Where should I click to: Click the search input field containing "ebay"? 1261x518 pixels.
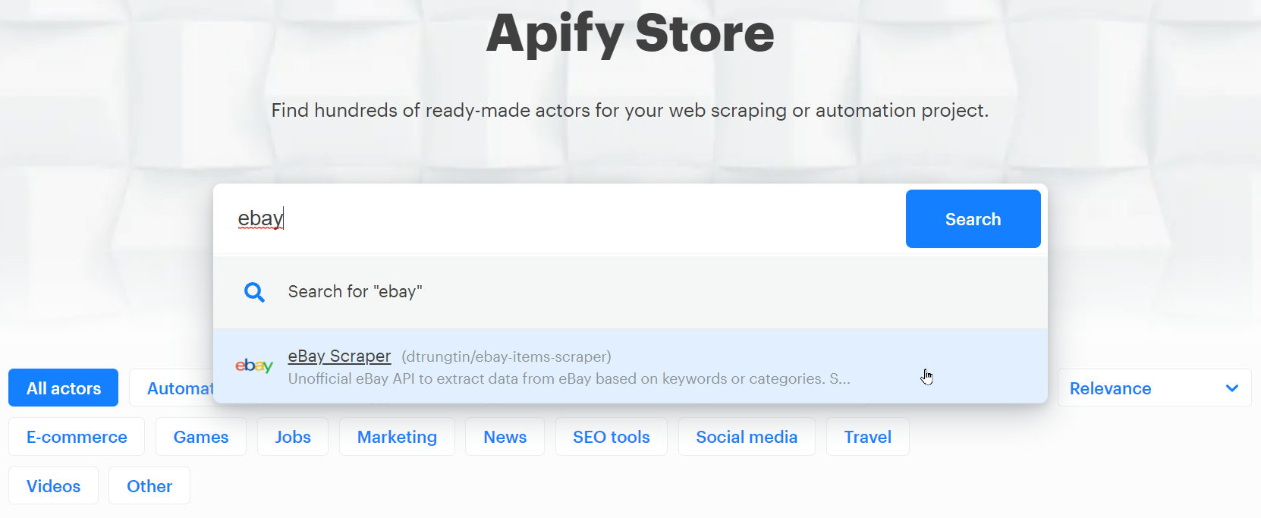pos(560,218)
